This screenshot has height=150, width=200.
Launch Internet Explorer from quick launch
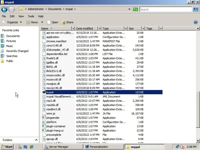pyautogui.click(x=31, y=147)
